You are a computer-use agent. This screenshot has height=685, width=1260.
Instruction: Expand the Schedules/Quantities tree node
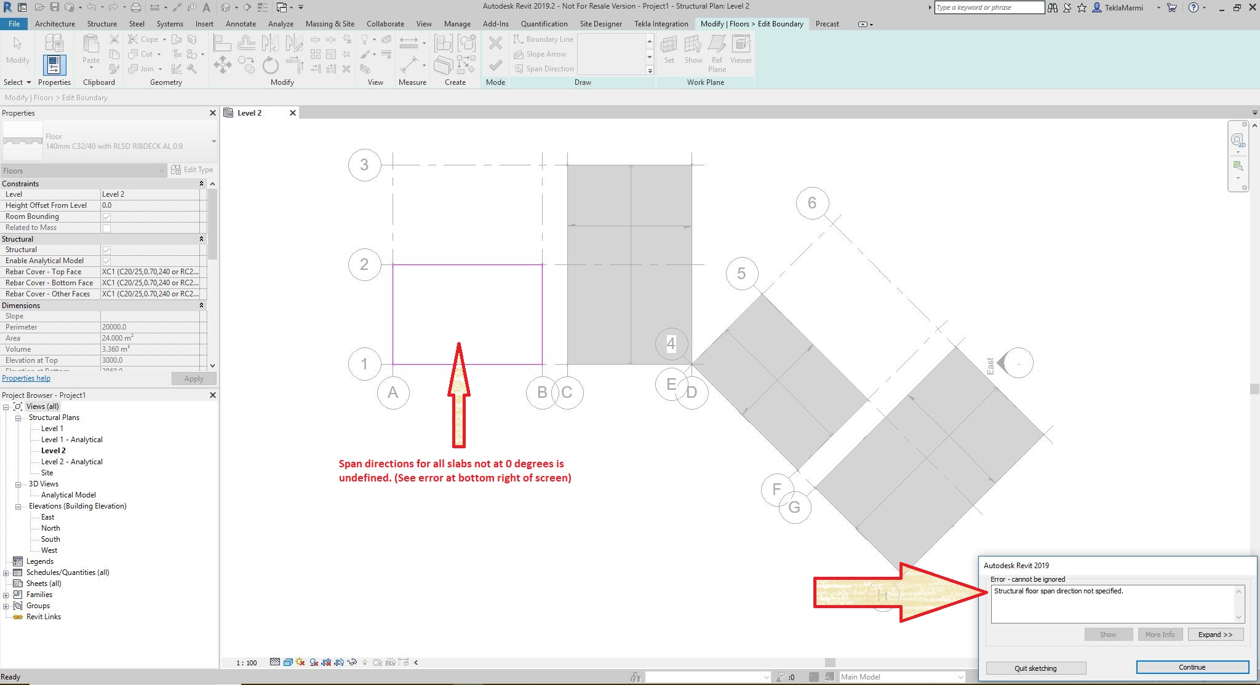tap(6, 572)
